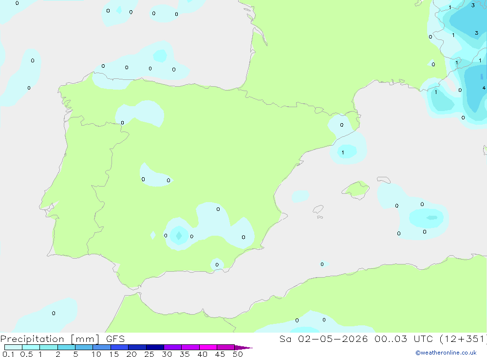Click the 45–50 mm legend color swatch
The height and width of the screenshot is (357, 487).
226,347
